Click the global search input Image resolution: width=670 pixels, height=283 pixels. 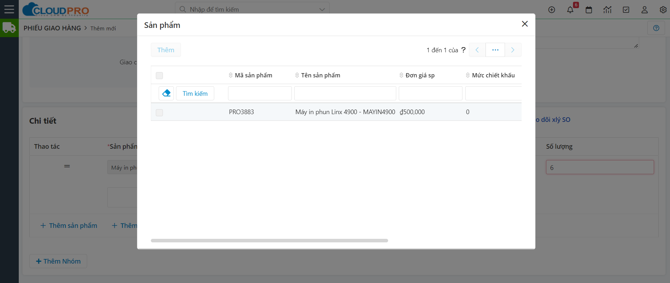pyautogui.click(x=252, y=9)
